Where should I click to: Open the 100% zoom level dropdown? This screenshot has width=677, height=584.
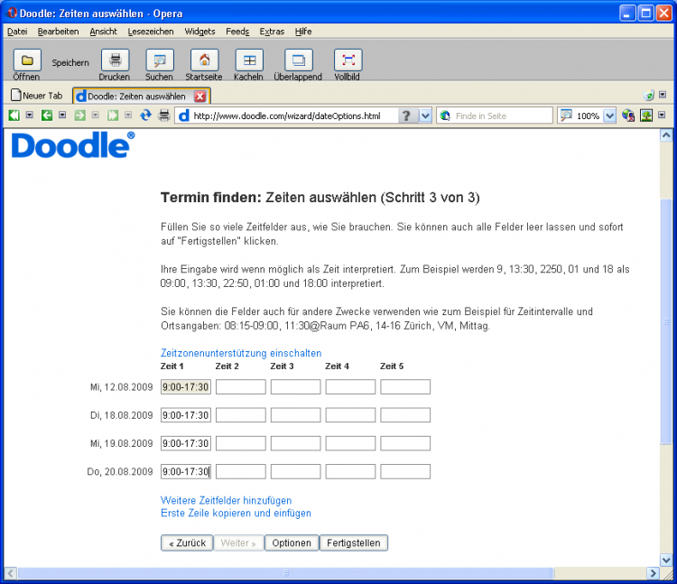pyautogui.click(x=609, y=116)
